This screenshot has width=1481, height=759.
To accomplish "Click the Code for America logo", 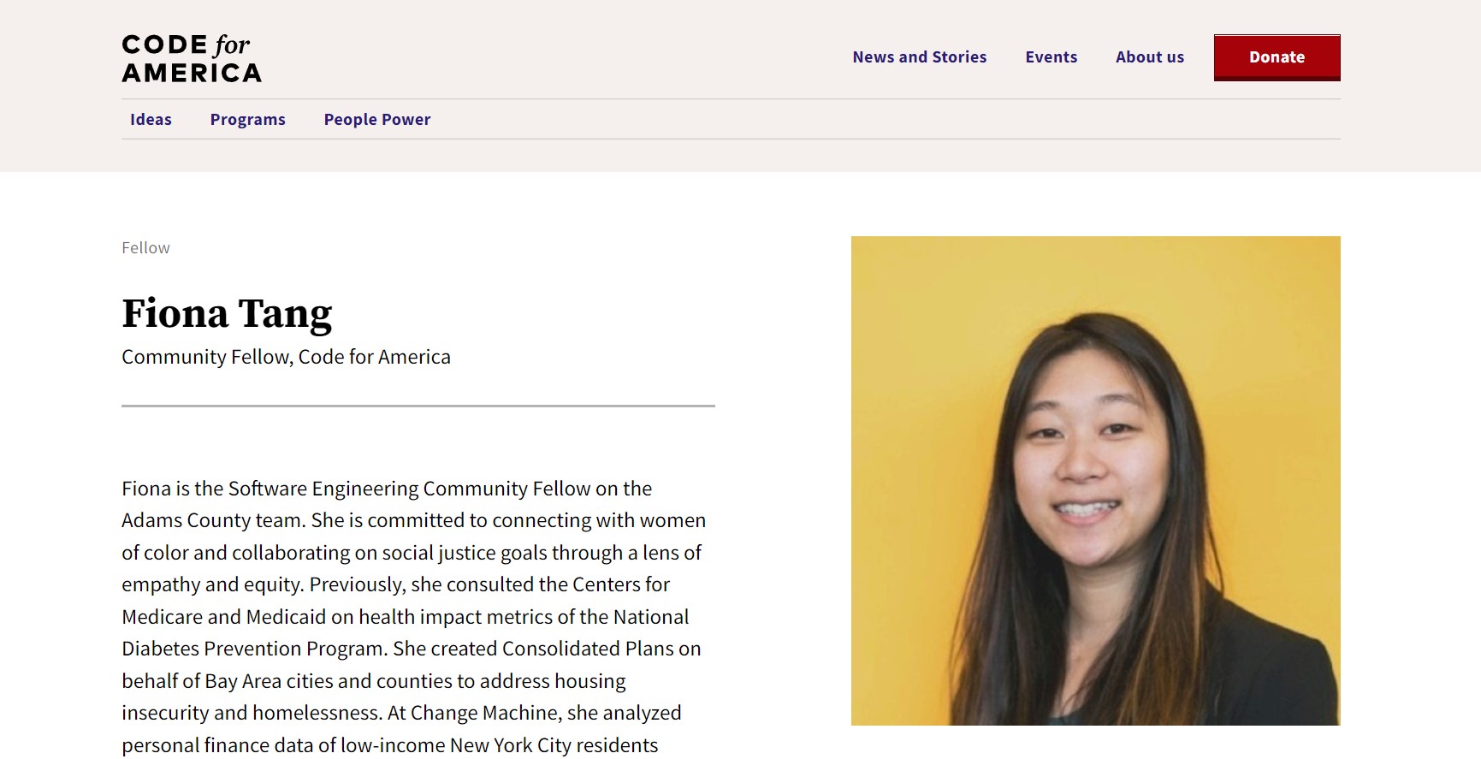I will [x=192, y=58].
